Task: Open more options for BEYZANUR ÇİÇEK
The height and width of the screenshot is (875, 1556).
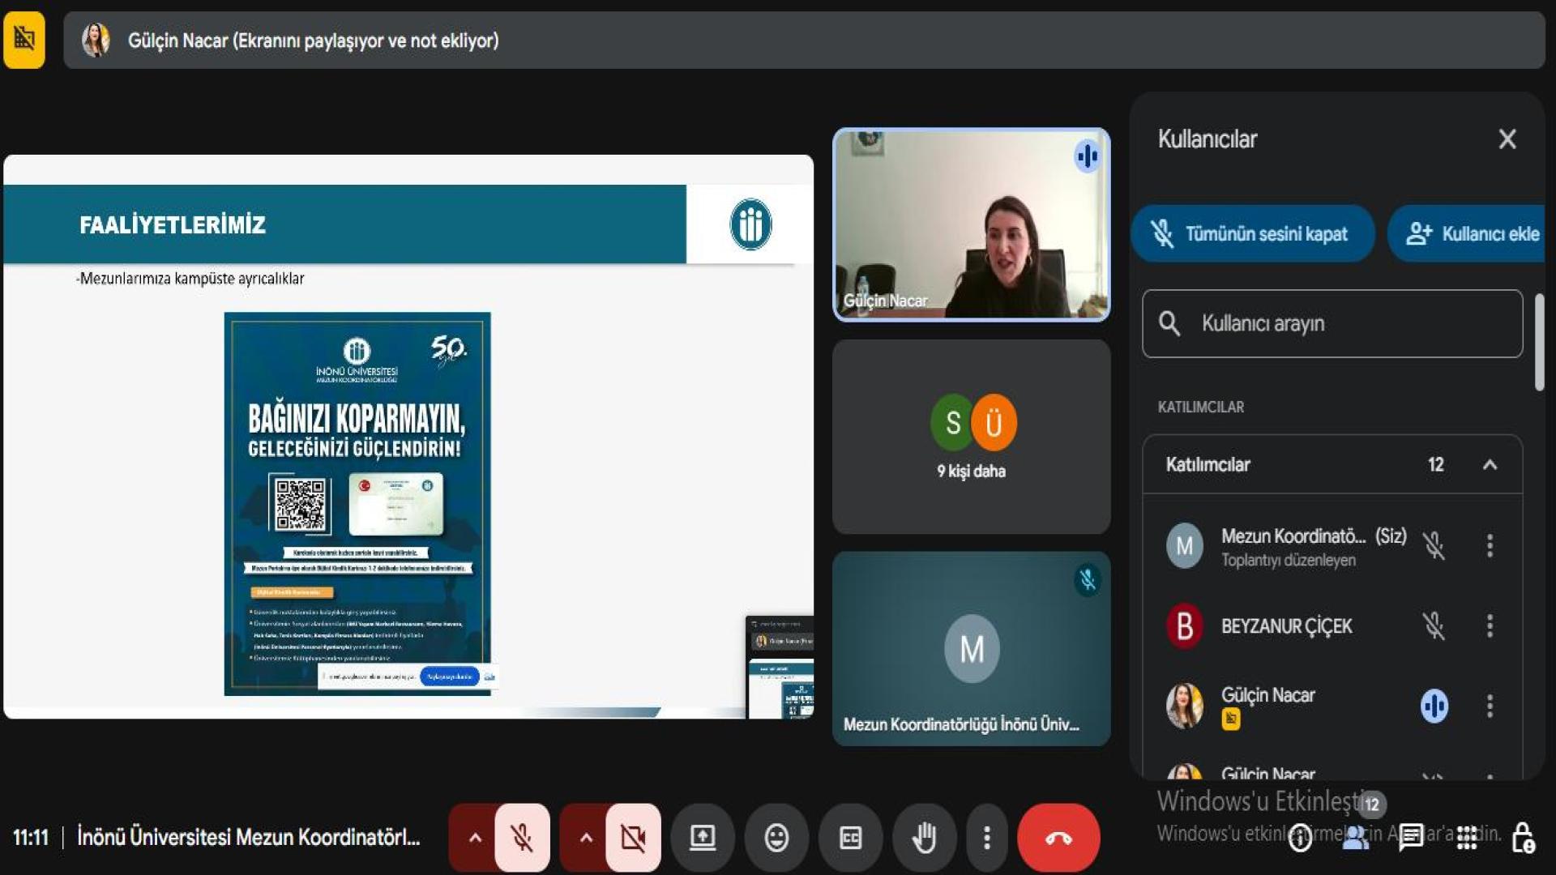Action: (1490, 625)
